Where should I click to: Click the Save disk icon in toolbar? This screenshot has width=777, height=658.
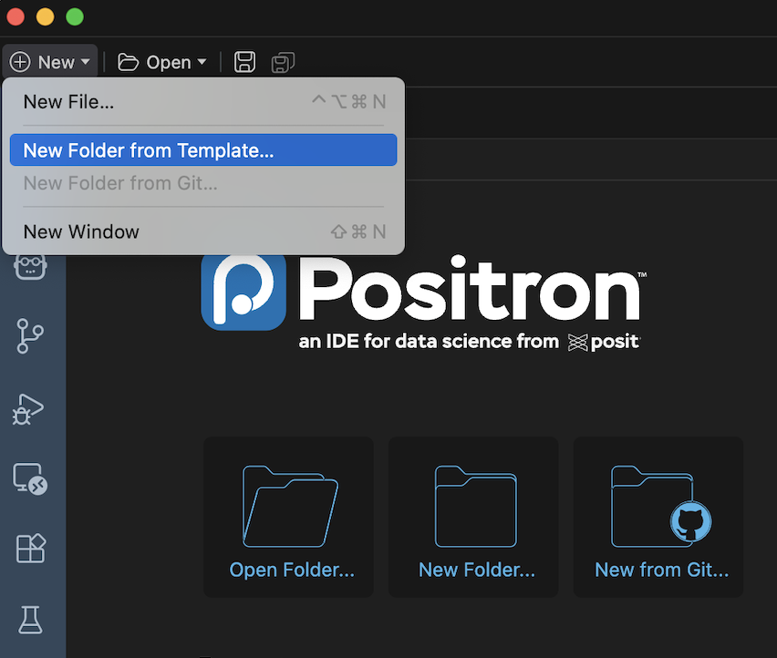244,62
